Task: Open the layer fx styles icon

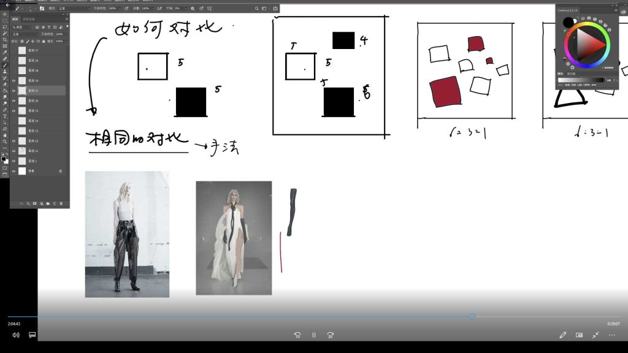Action: click(x=28, y=203)
